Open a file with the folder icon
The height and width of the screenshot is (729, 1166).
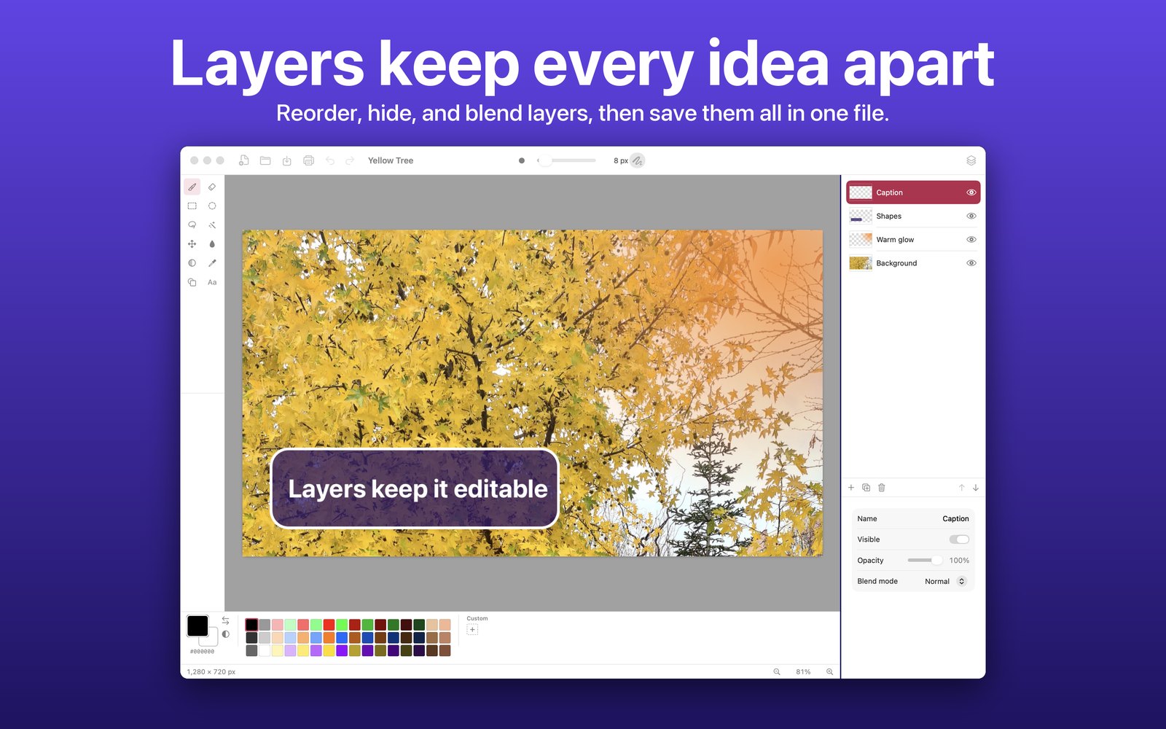pyautogui.click(x=265, y=160)
